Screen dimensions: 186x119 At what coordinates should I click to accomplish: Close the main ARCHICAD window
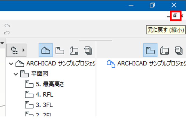pos(174,5)
